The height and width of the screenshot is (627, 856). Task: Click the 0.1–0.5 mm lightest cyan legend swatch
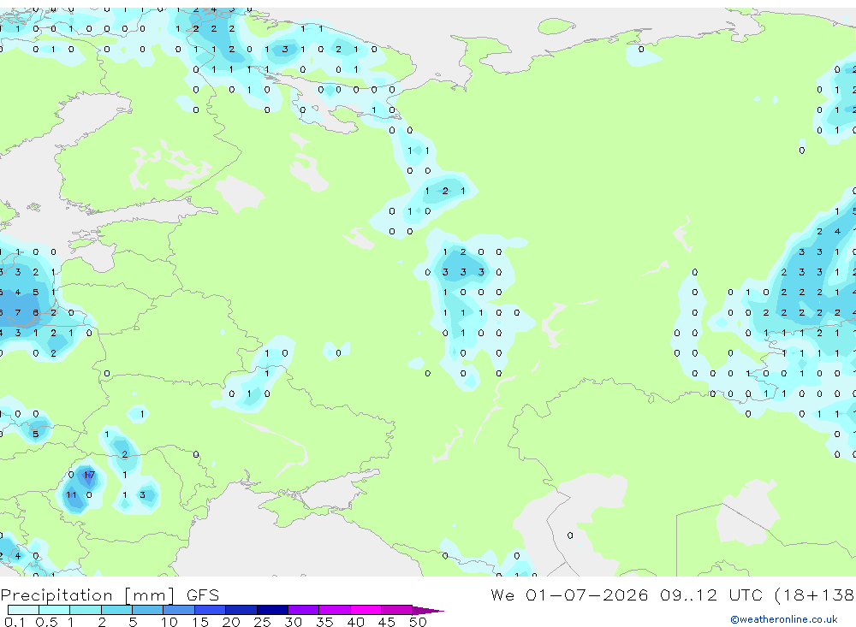point(23,610)
